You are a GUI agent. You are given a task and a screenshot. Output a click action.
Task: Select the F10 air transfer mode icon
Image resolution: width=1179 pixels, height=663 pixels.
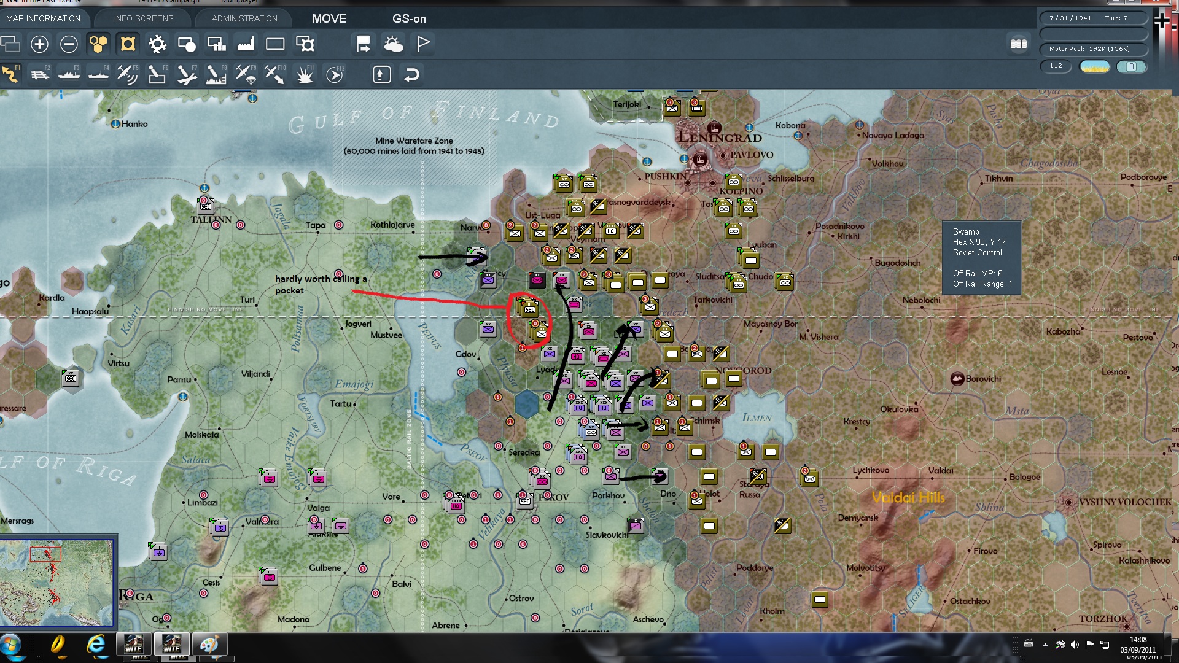click(x=274, y=75)
